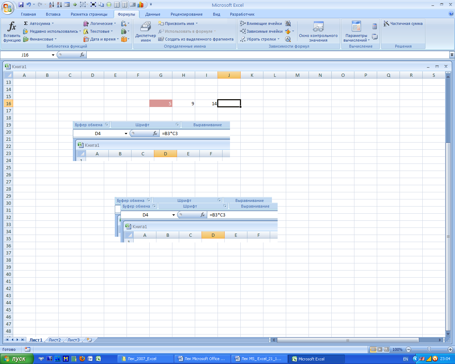
Task: Open Окно контрольного значения watch window
Action: [318, 32]
